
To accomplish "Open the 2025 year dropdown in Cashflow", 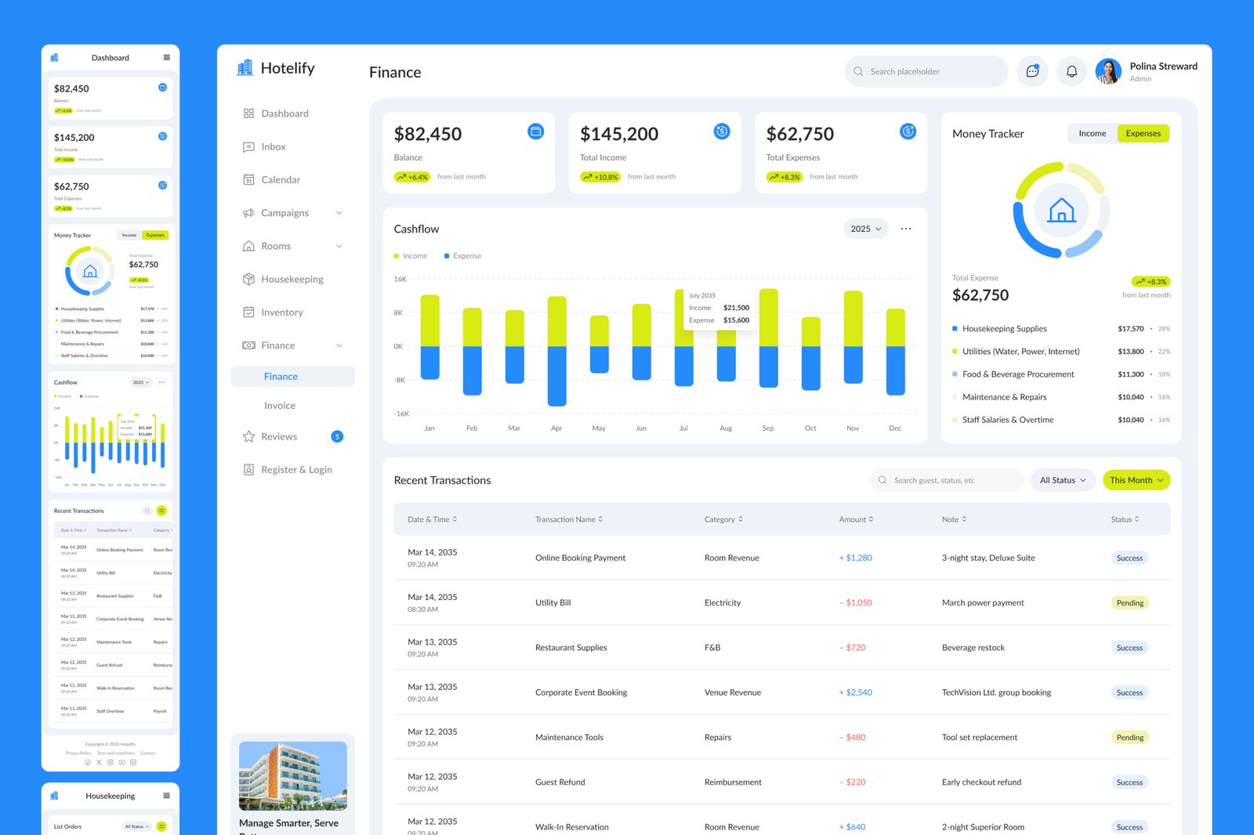I will (x=864, y=229).
